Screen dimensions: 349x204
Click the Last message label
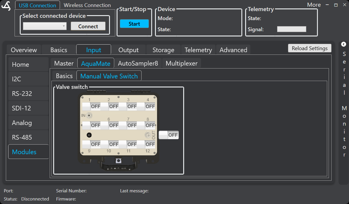[x=134, y=191]
